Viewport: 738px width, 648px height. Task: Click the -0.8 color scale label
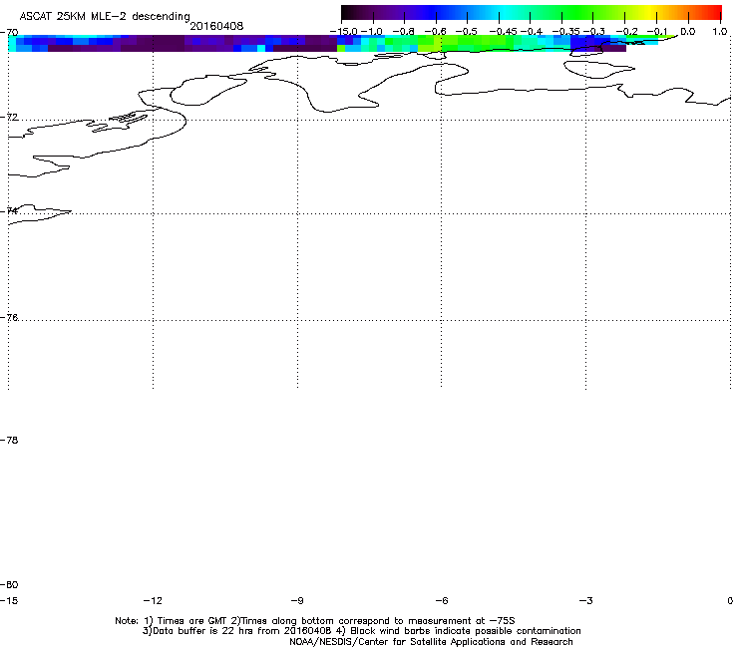403,32
